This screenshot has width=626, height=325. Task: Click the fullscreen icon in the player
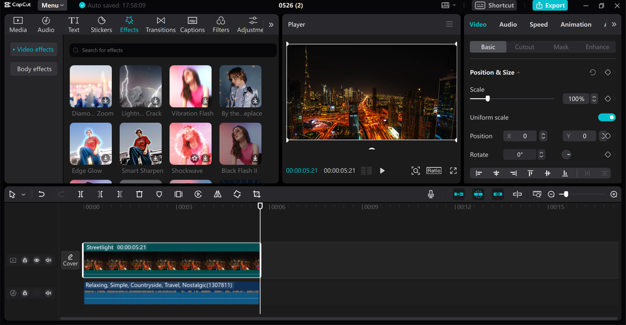tap(453, 170)
